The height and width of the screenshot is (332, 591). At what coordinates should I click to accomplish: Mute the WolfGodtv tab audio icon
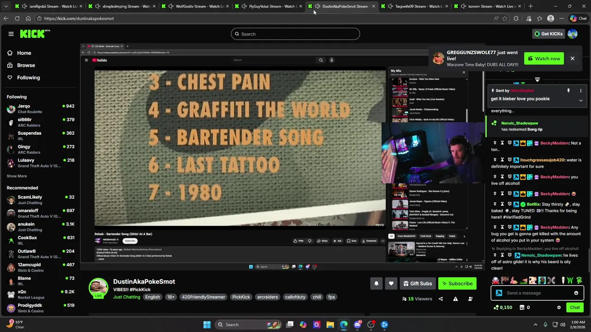point(171,6)
